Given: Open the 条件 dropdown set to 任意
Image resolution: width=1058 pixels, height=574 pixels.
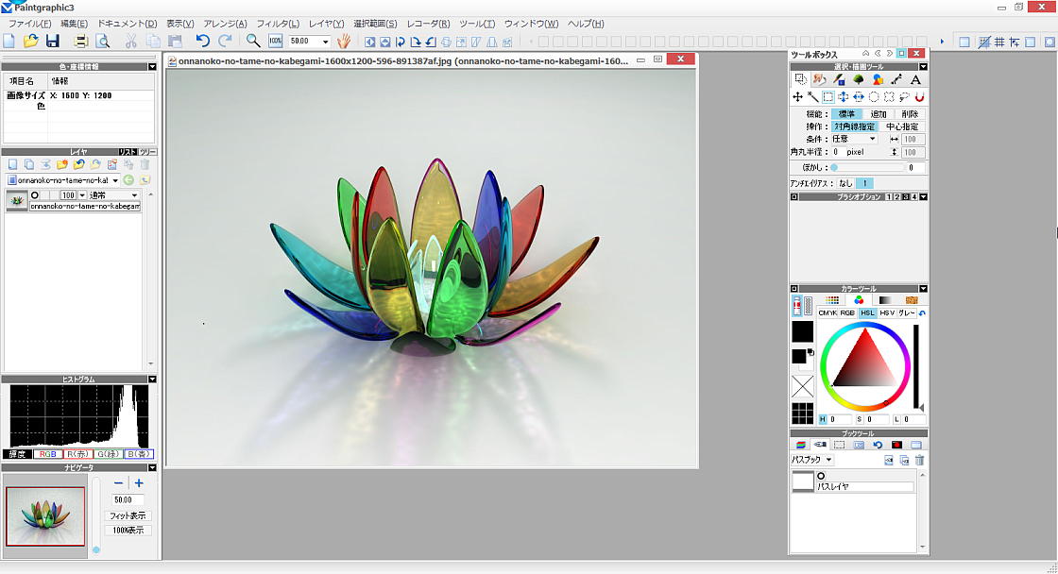Looking at the screenshot, I should (873, 139).
